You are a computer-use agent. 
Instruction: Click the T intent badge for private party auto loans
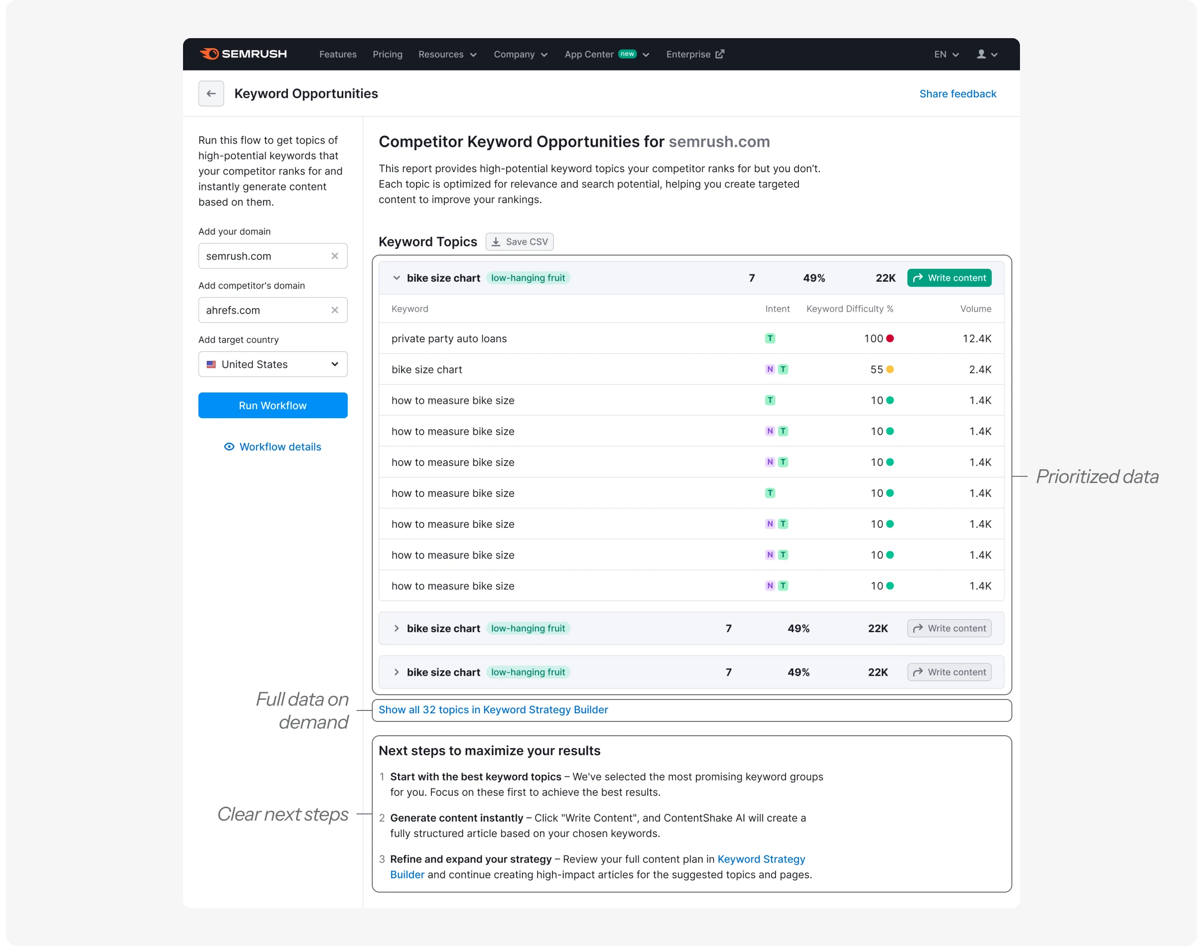(770, 339)
